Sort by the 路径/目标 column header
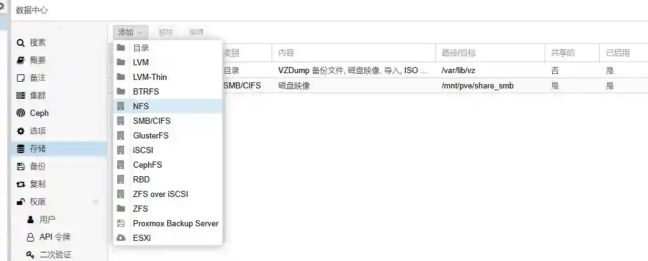 coord(490,53)
